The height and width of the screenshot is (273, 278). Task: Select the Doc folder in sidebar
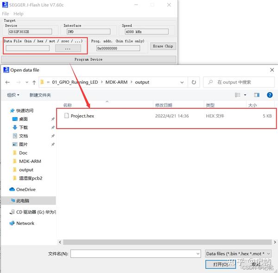coord(20,153)
